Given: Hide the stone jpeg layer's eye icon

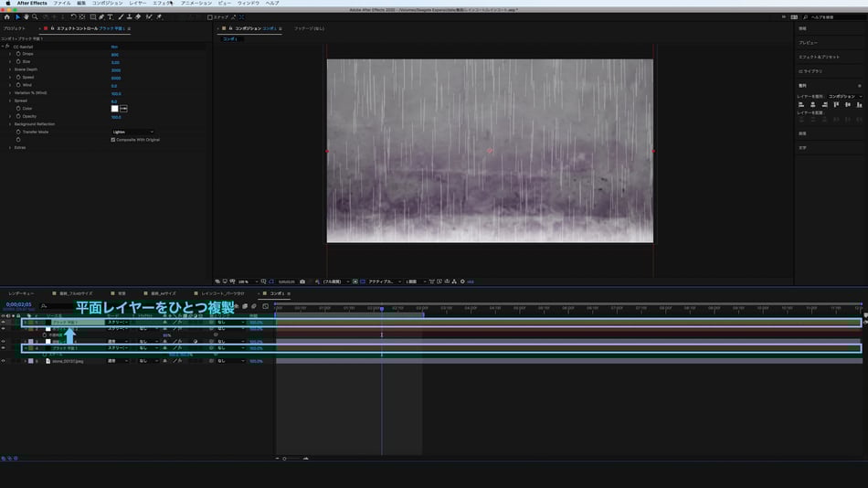Looking at the screenshot, I should click(4, 361).
